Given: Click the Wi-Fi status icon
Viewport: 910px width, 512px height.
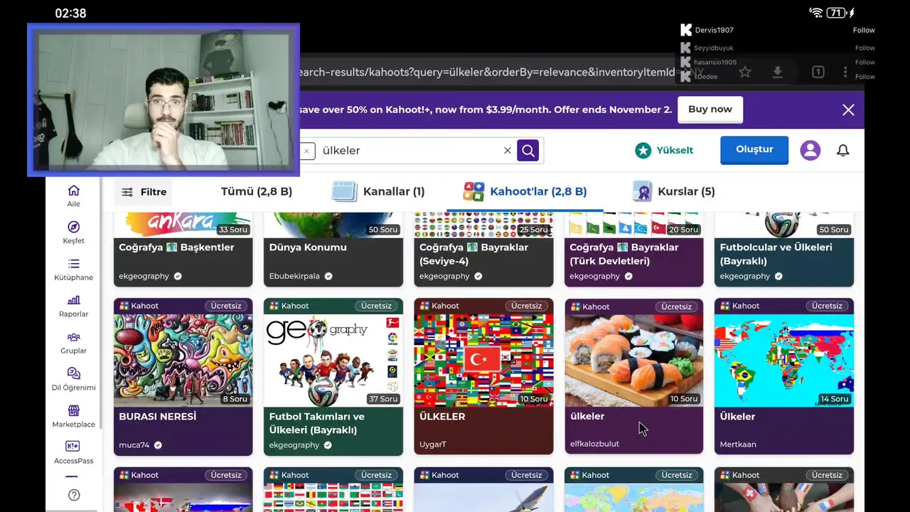Looking at the screenshot, I should pos(816,13).
